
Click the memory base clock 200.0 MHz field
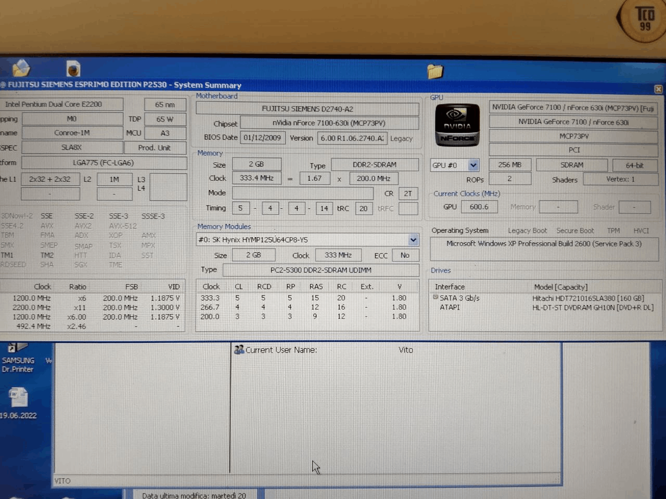(374, 178)
